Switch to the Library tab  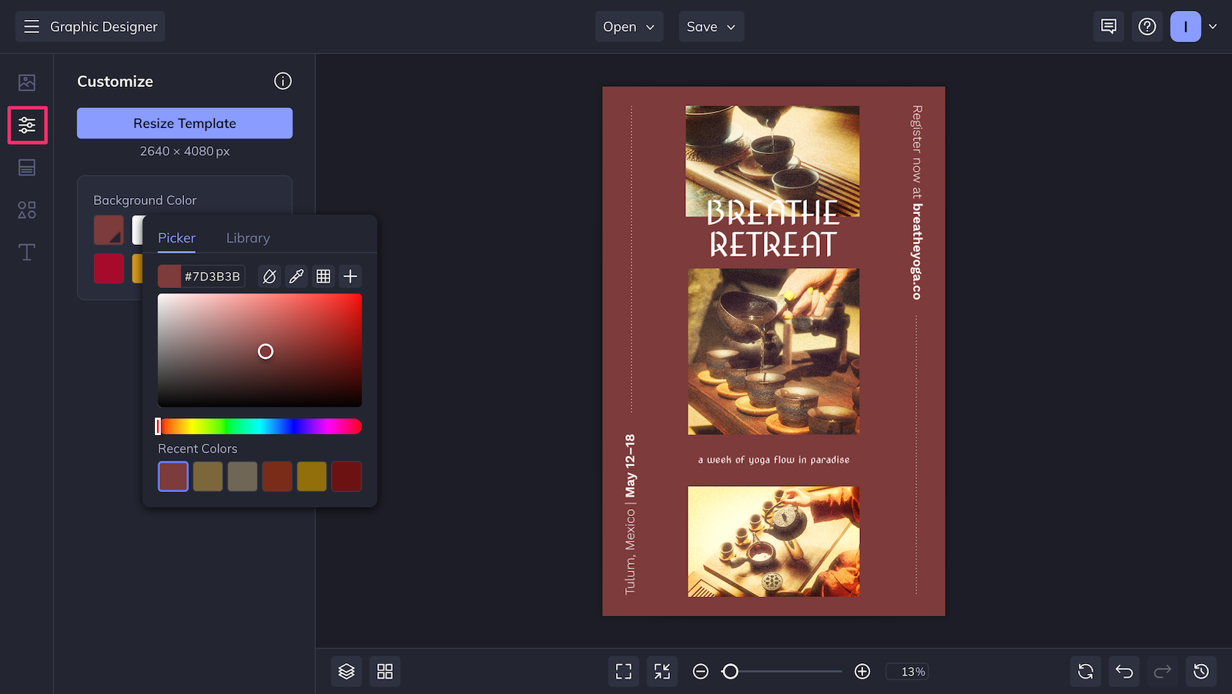247,238
